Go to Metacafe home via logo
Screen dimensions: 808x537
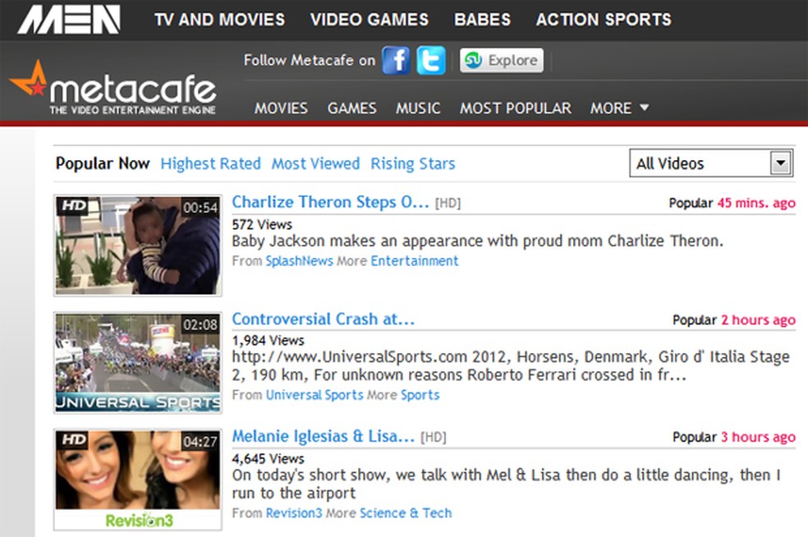click(x=113, y=88)
